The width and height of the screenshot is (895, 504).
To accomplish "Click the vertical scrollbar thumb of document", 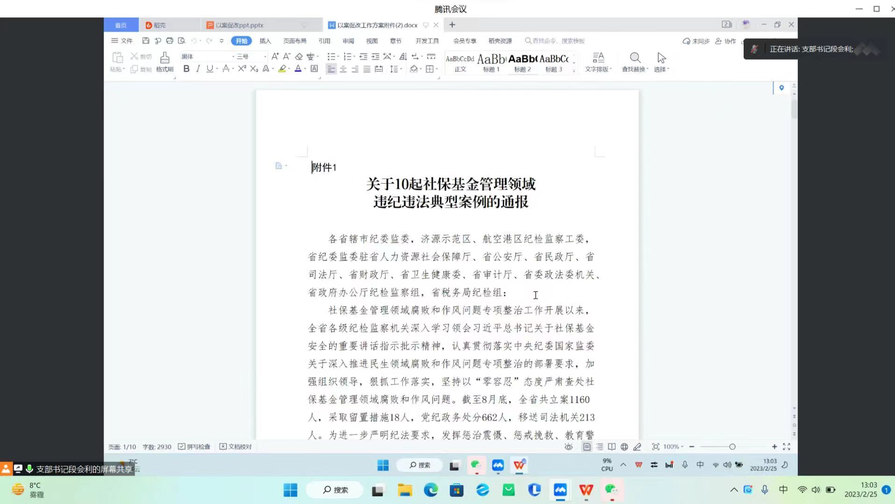I will 794,108.
